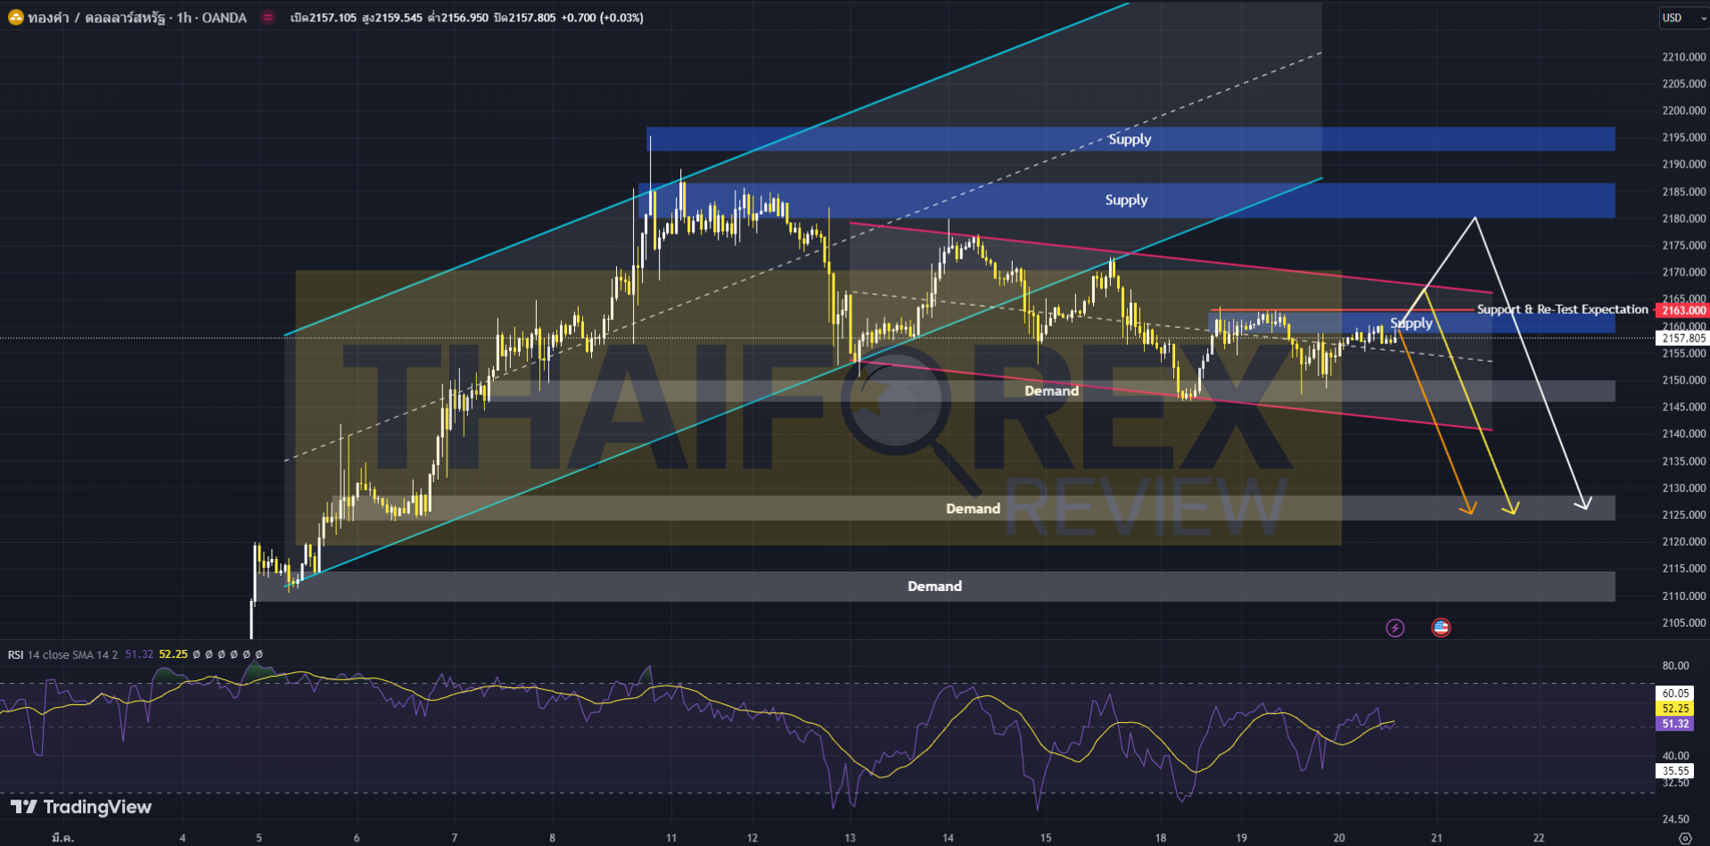The image size is (1710, 846).
Task: Click the yellow 52.25 RSI axis label
Action: pos(1675,709)
